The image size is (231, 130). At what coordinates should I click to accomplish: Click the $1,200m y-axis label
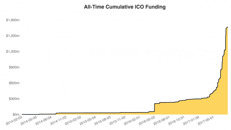(x=13, y=52)
